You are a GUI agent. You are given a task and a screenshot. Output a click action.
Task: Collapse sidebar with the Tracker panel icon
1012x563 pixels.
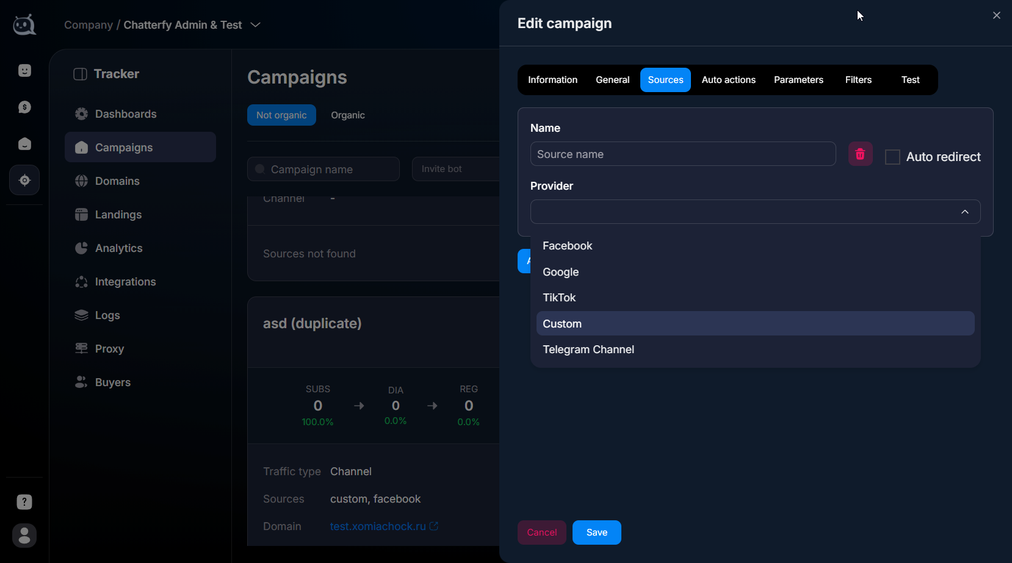(80, 74)
